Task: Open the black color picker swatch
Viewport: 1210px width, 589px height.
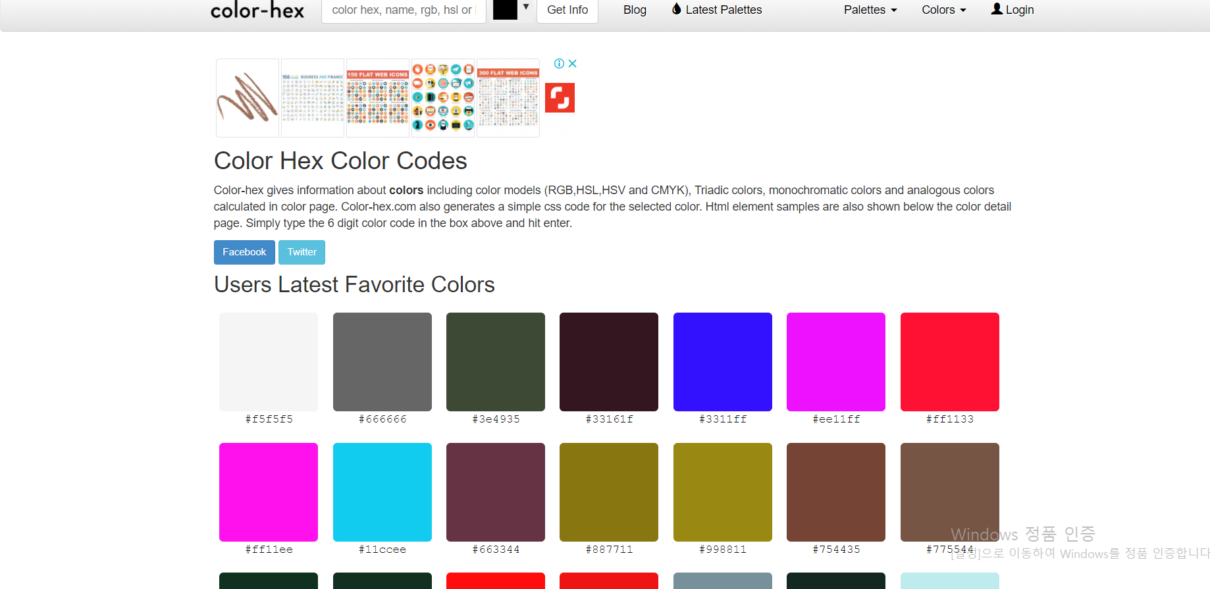Action: [505, 10]
